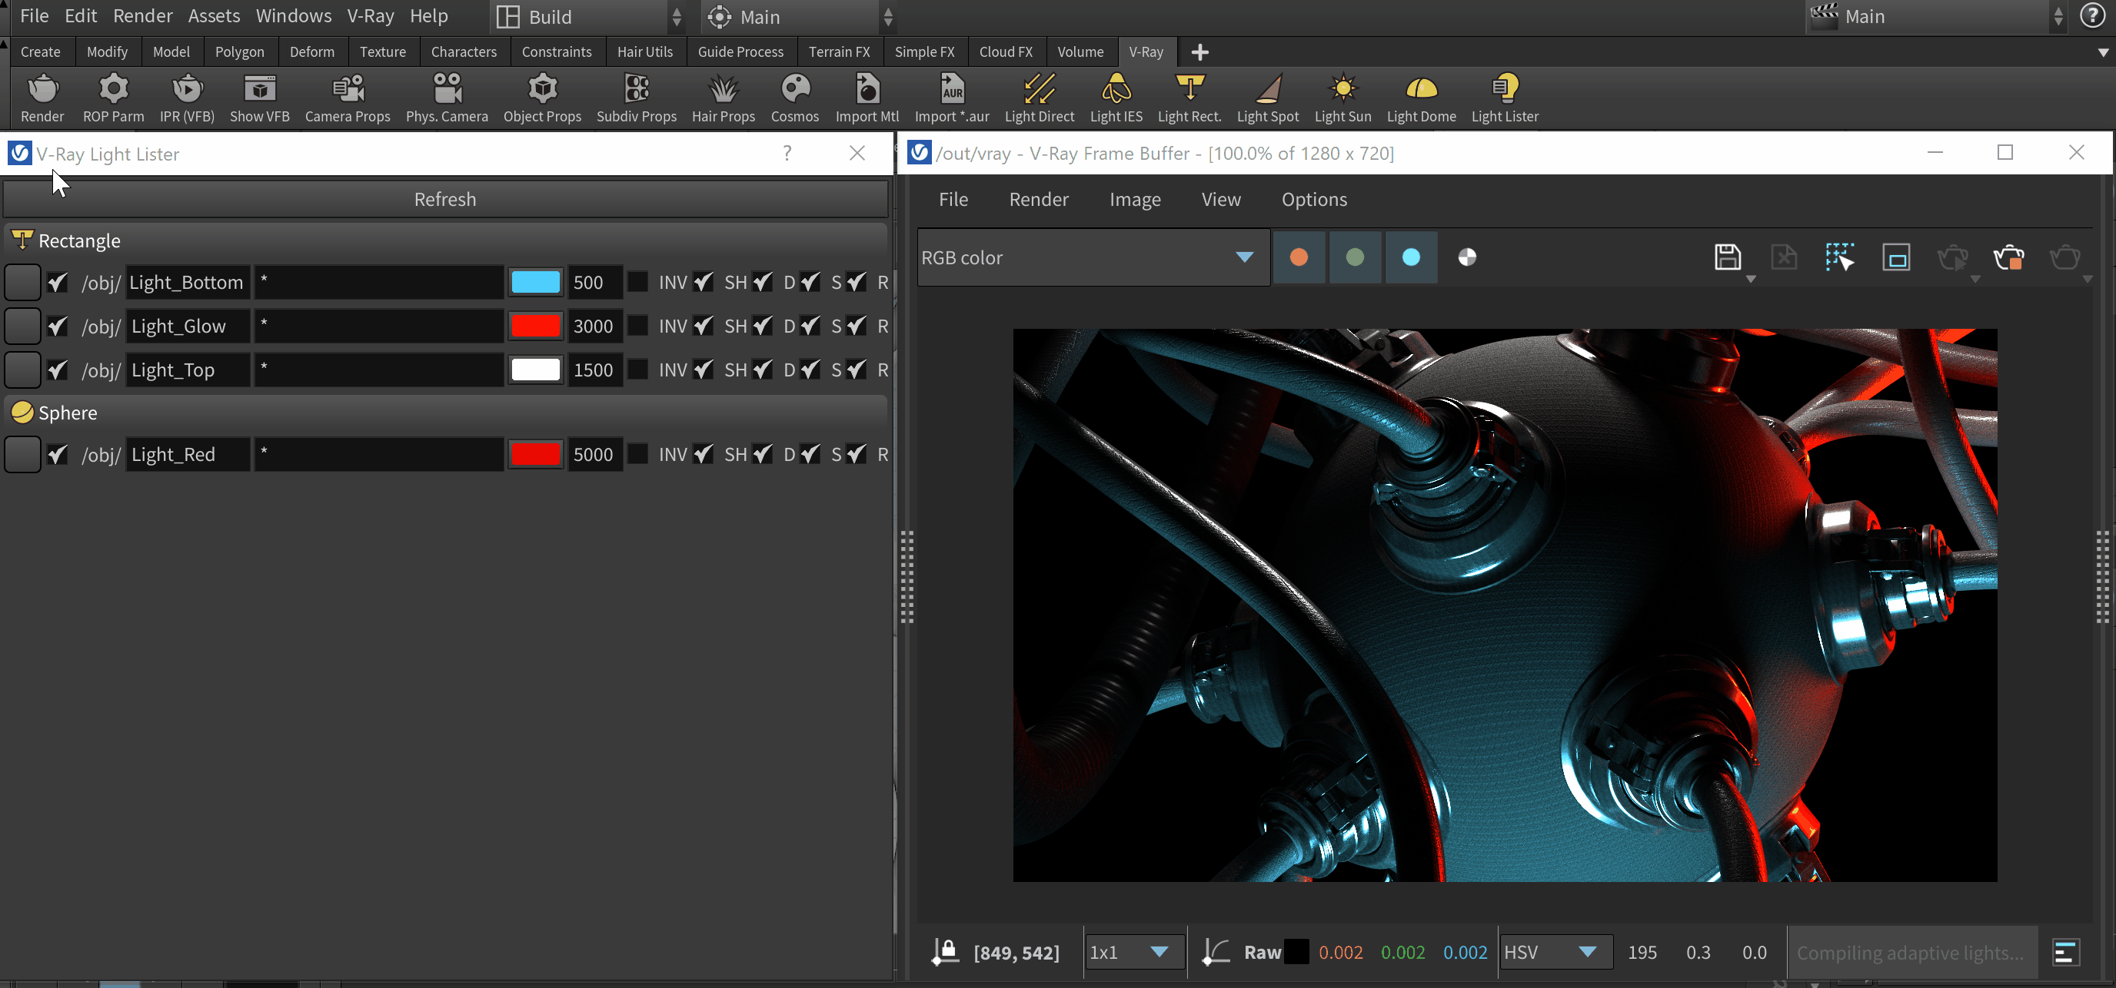Save image icon in Frame Buffer

1728,257
